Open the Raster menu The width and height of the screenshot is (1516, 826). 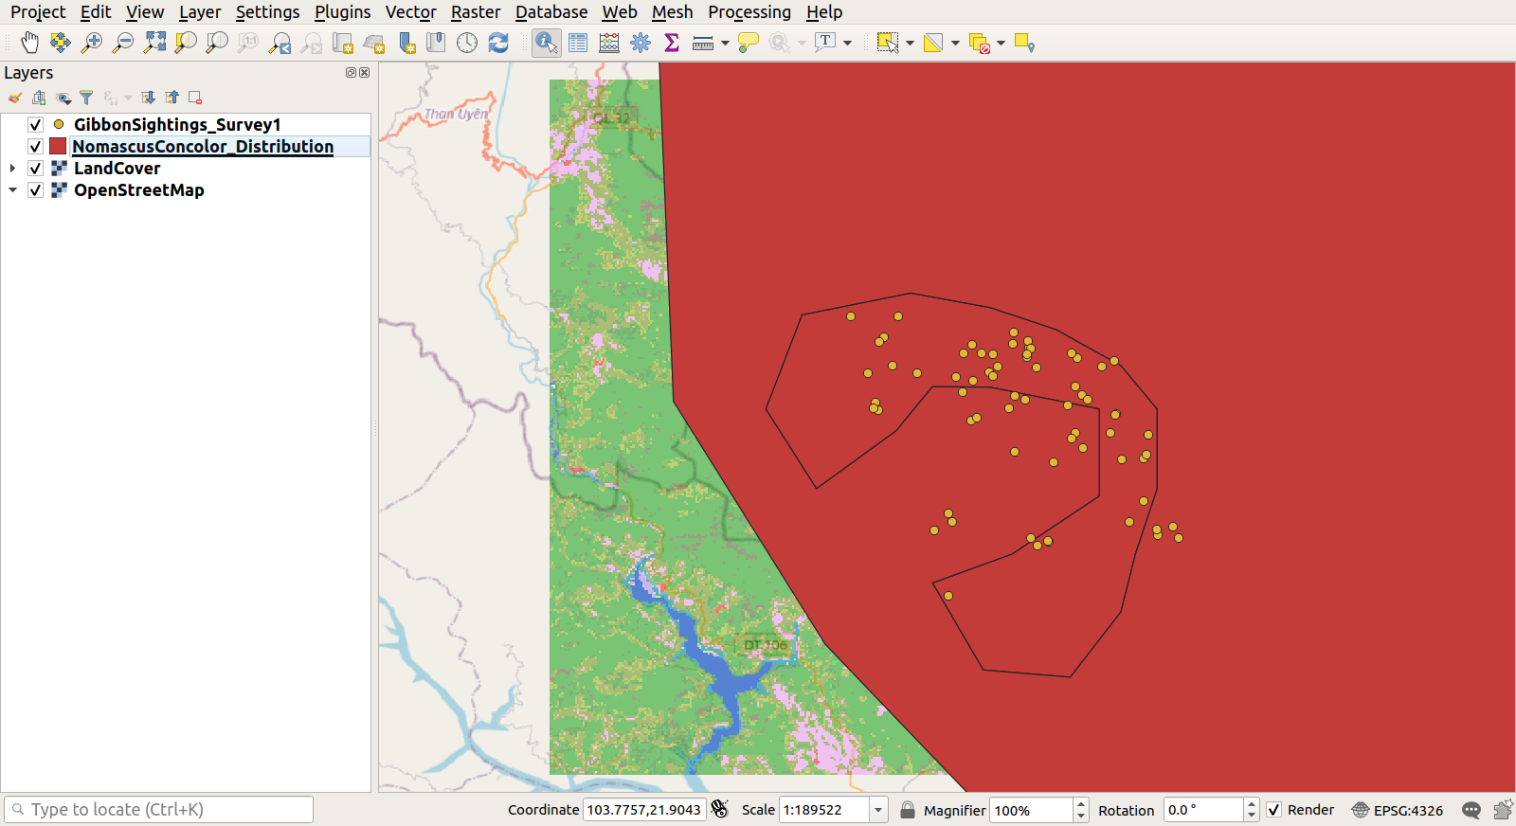[x=476, y=12]
